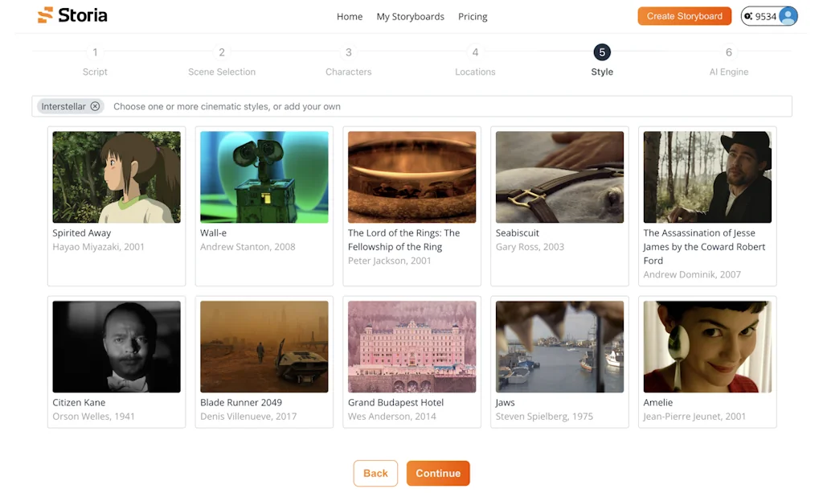Click the credits coin icon
This screenshot has width=823, height=493.
748,16
